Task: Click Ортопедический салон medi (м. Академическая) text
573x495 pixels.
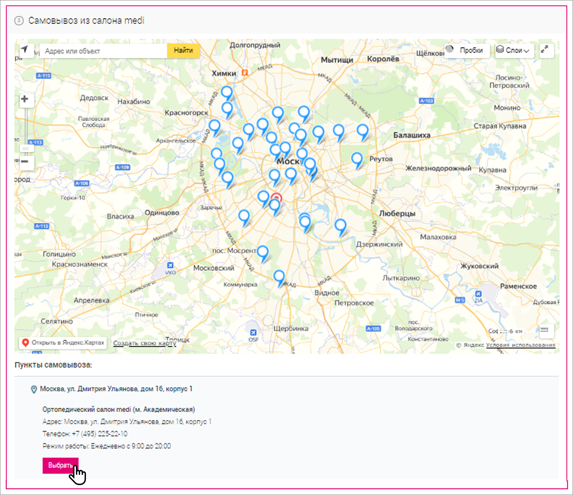Action: click(119, 409)
